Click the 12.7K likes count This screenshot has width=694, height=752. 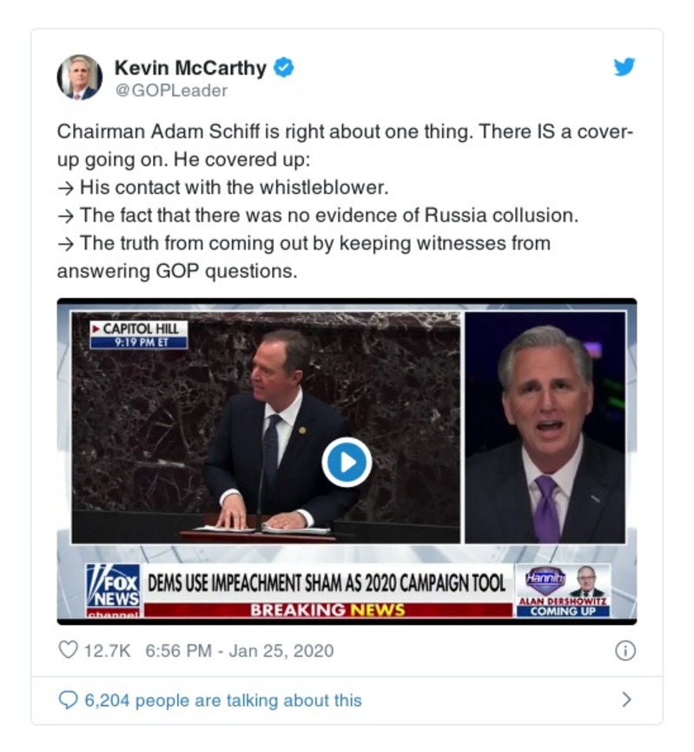point(107,651)
